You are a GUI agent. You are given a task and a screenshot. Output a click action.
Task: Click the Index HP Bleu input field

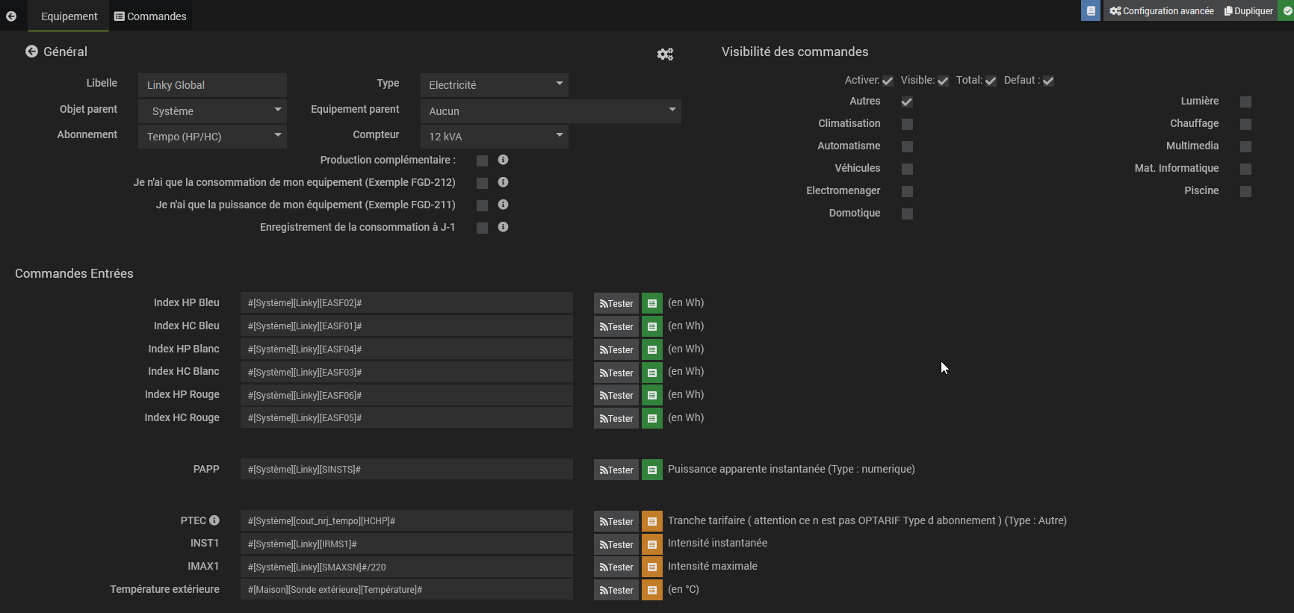point(406,302)
